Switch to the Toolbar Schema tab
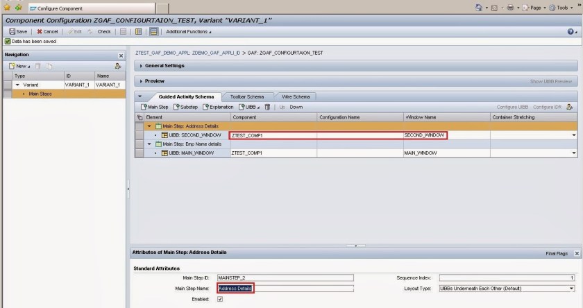This screenshot has height=308, width=583. point(246,96)
